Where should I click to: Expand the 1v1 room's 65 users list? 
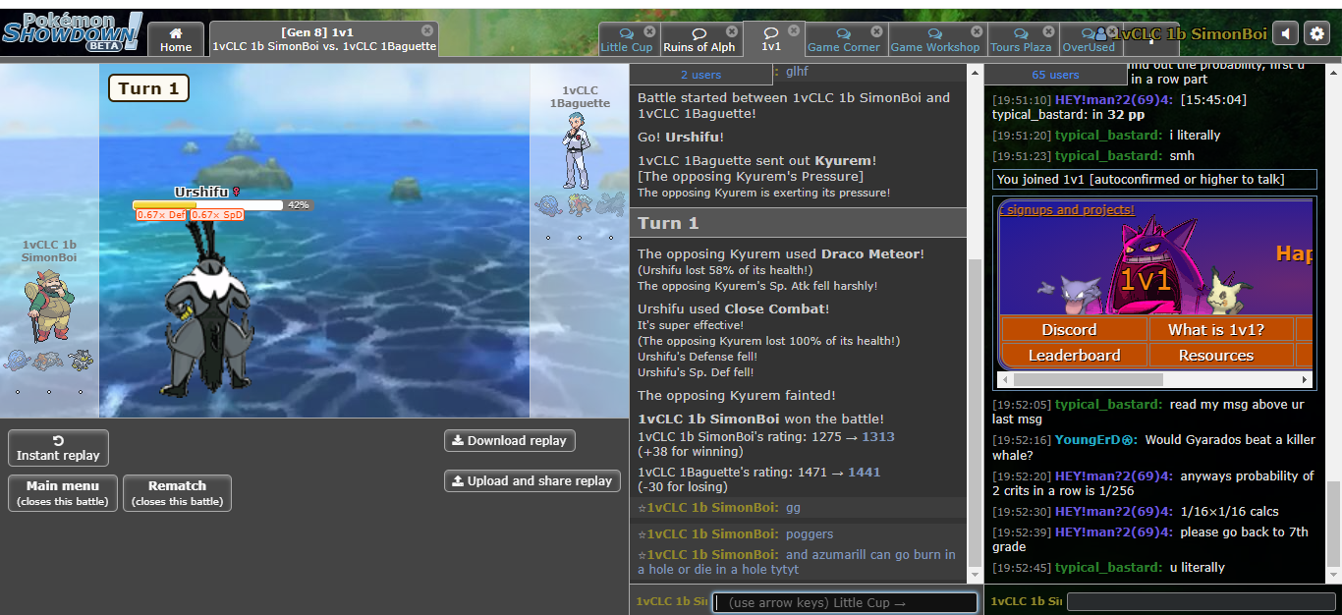pos(1055,75)
